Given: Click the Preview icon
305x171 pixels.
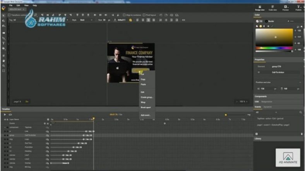Looking at the screenshot, I should click(286, 7).
